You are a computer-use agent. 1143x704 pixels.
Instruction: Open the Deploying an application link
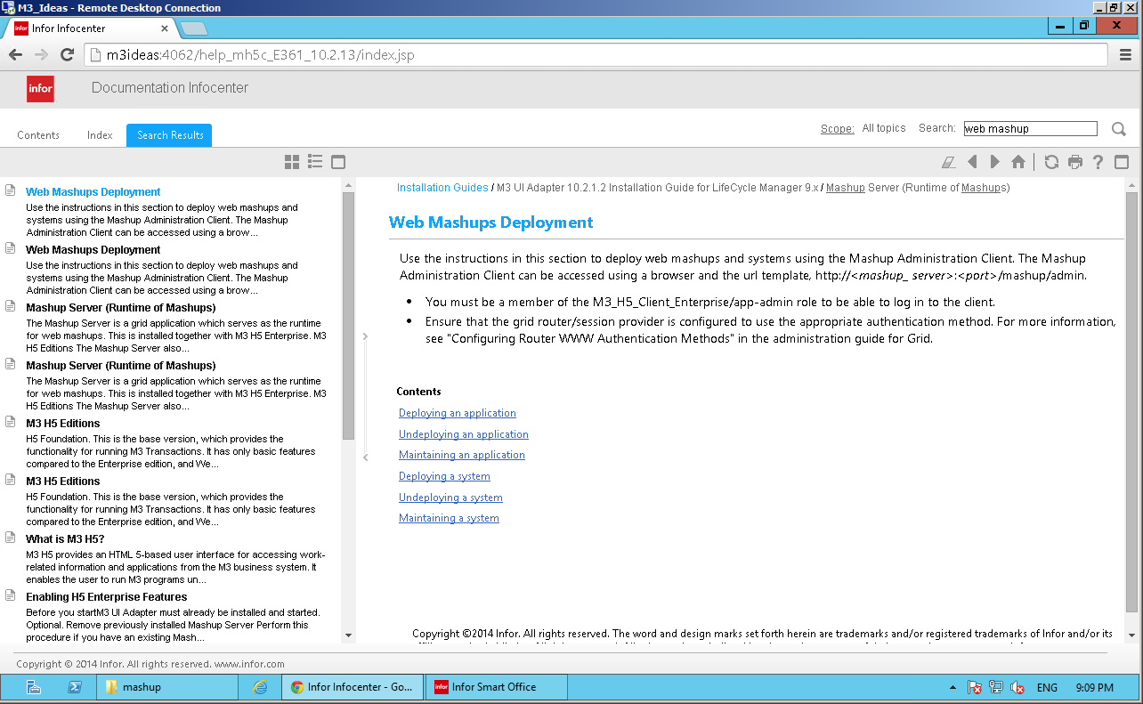(x=457, y=413)
